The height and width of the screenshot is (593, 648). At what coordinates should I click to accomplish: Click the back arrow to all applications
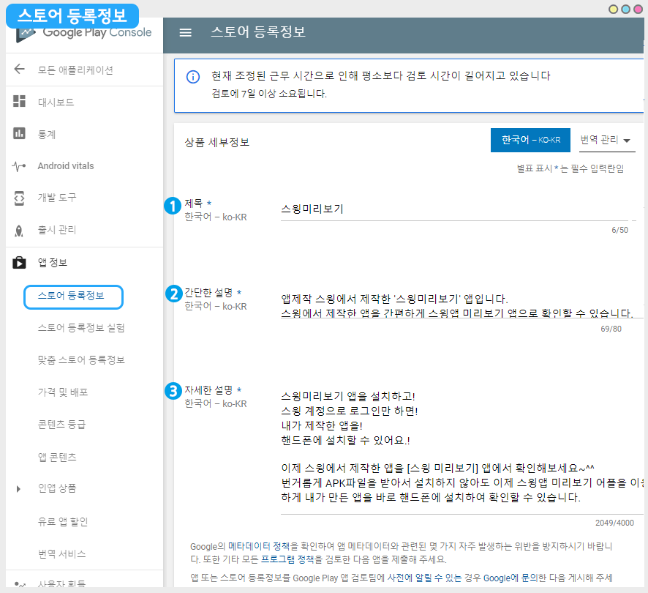pos(20,70)
